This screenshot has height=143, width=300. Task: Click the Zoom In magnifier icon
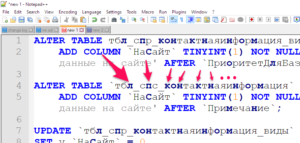(134, 20)
